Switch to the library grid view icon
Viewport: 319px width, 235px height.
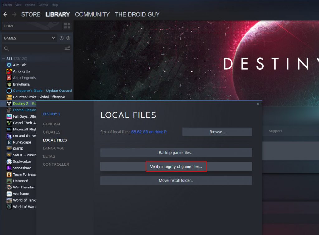click(67, 26)
